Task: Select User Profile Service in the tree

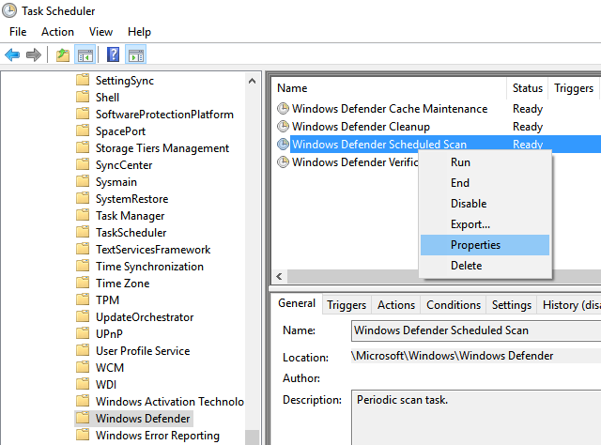Action: click(143, 350)
